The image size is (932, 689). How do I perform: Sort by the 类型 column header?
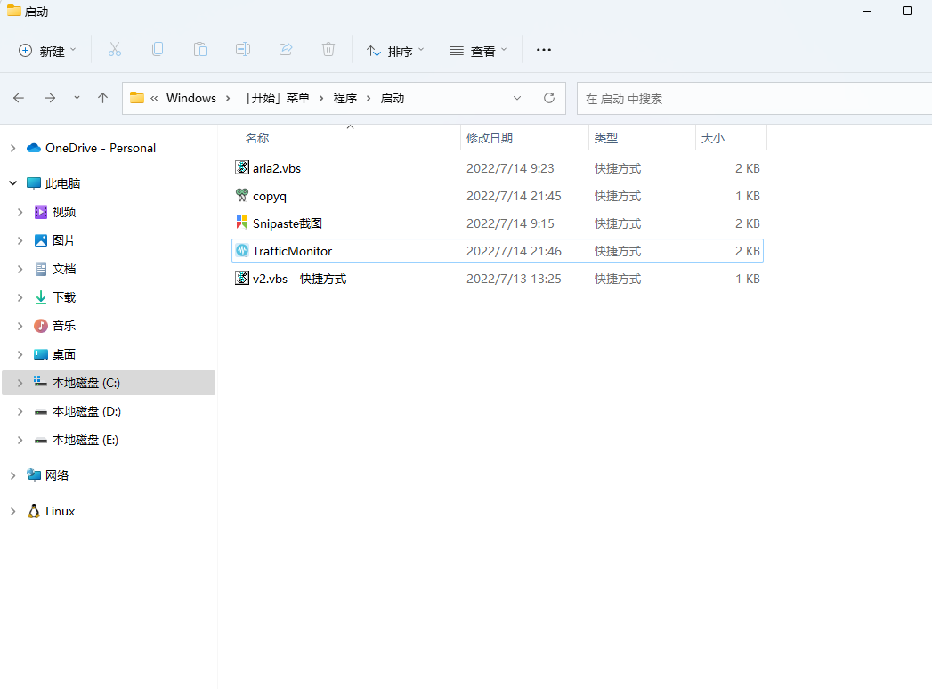pyautogui.click(x=605, y=138)
